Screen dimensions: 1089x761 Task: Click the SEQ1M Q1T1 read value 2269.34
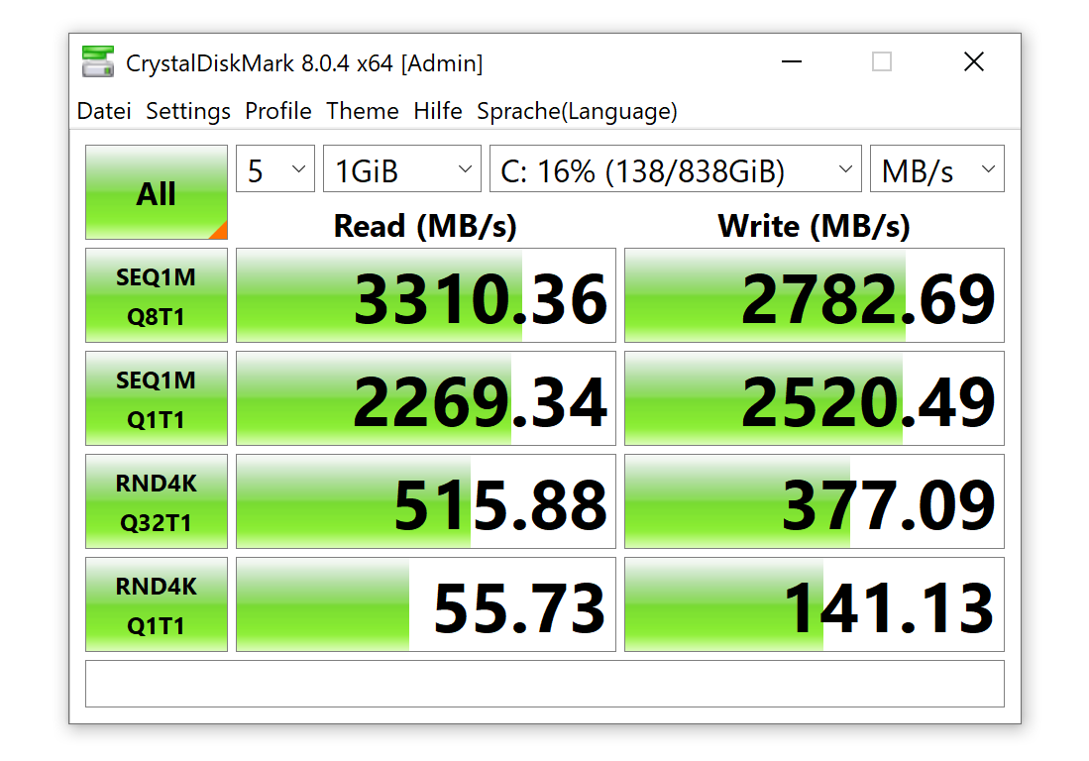point(426,398)
